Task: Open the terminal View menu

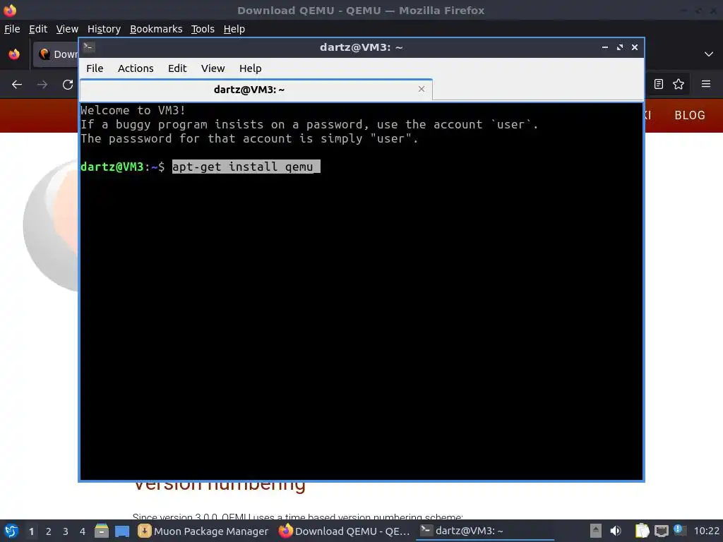Action: click(213, 68)
